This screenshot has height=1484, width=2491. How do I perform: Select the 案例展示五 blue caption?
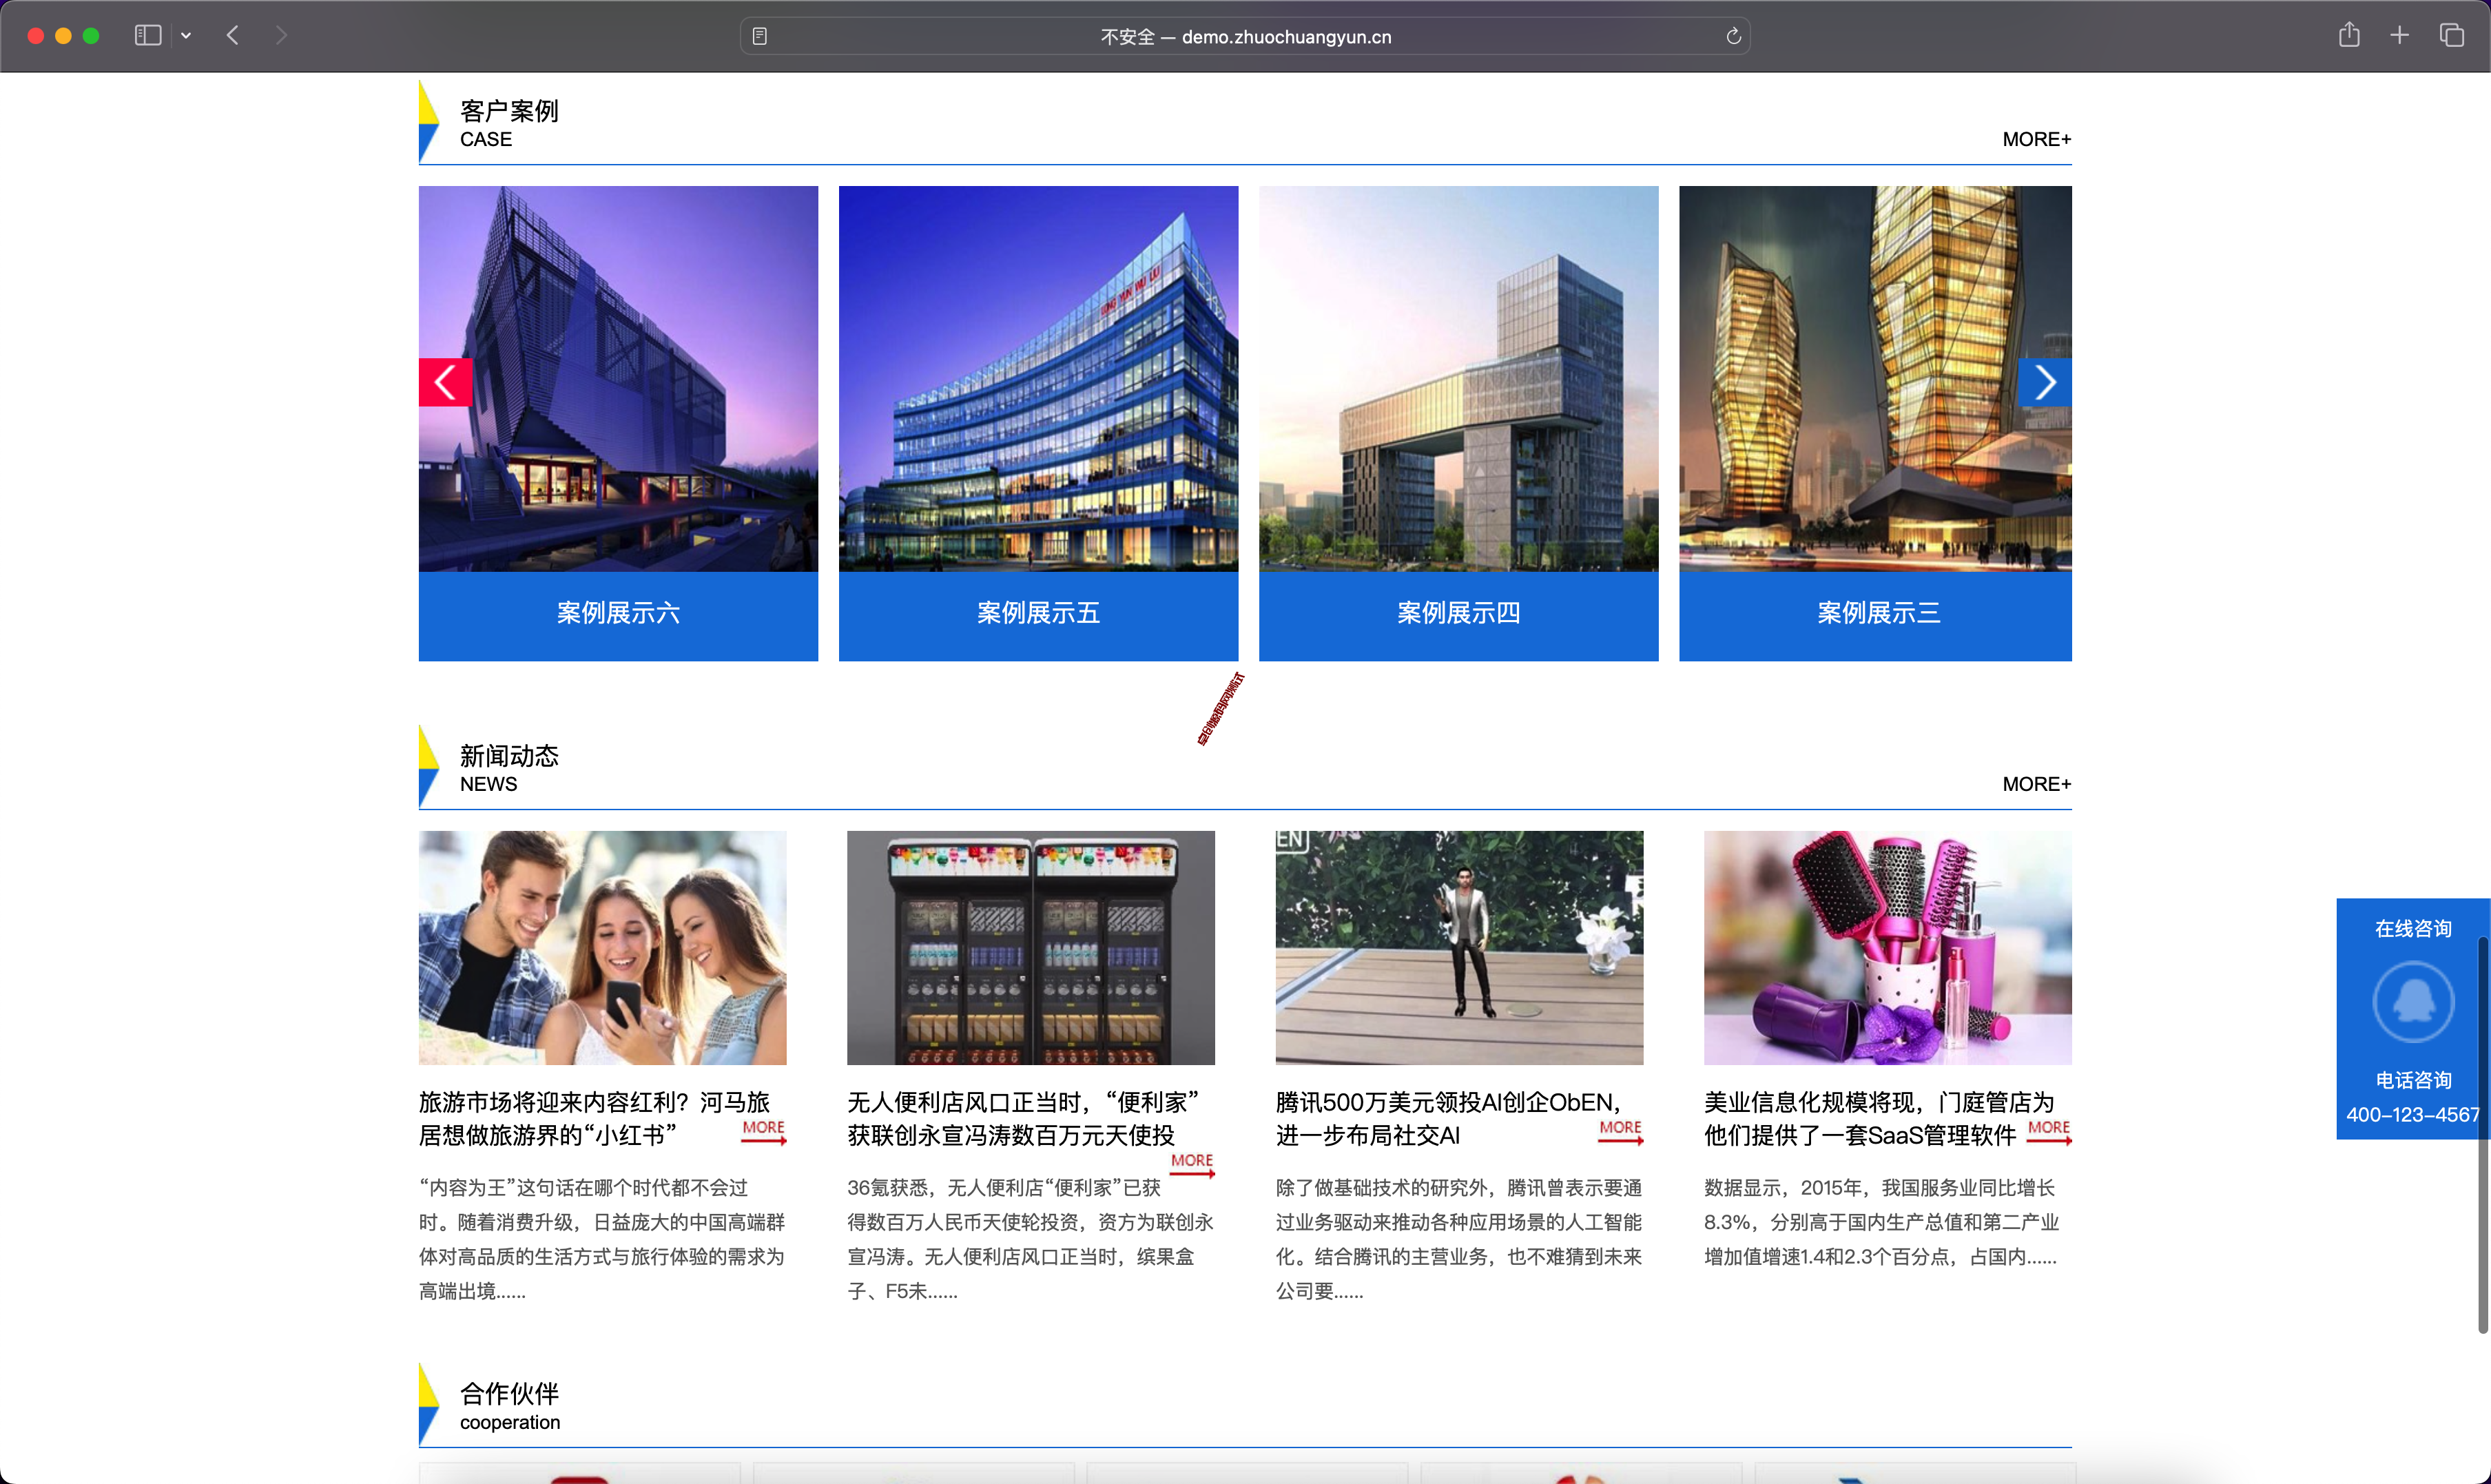click(1039, 615)
